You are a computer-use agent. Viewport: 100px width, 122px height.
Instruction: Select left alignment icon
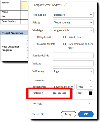[55, 93]
